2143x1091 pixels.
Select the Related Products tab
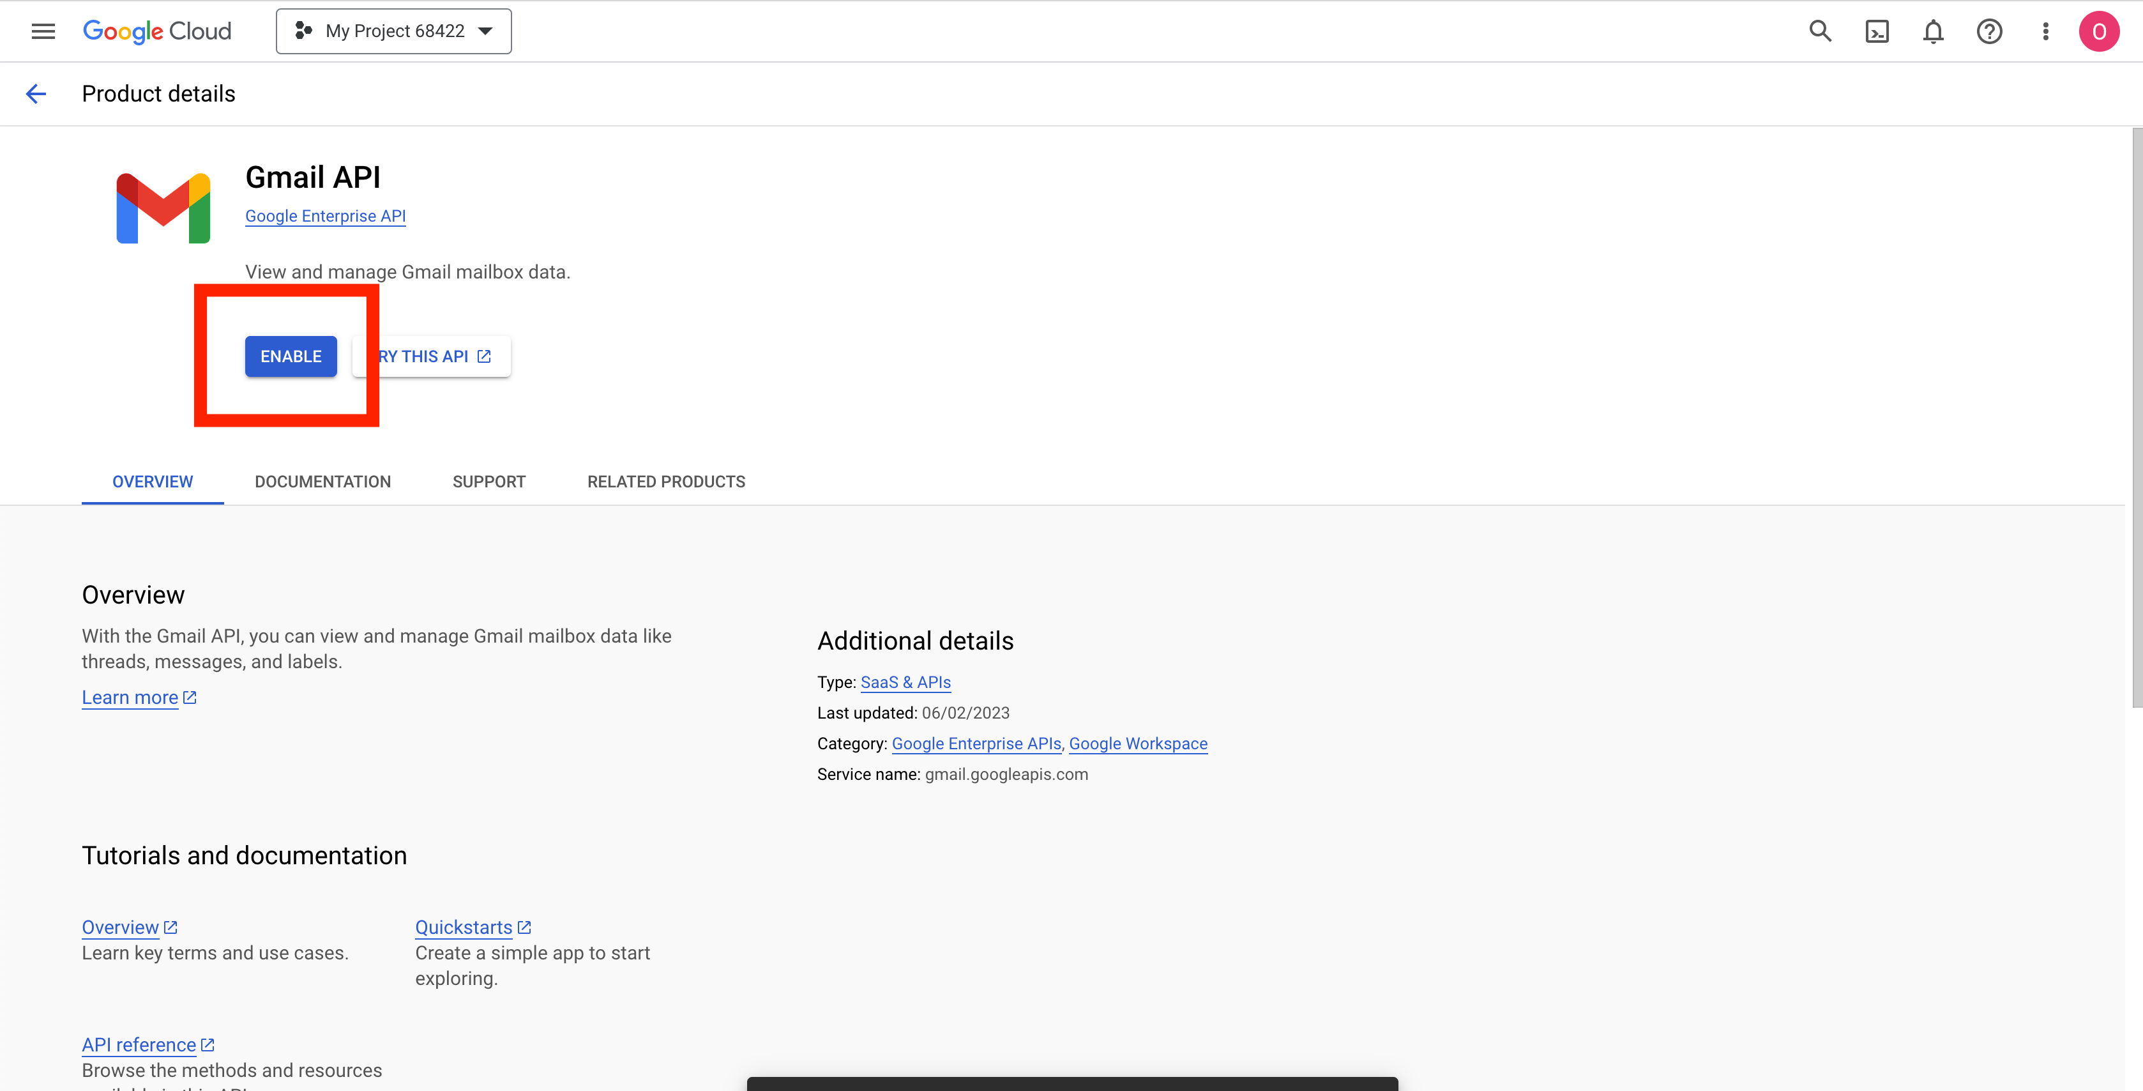click(666, 482)
